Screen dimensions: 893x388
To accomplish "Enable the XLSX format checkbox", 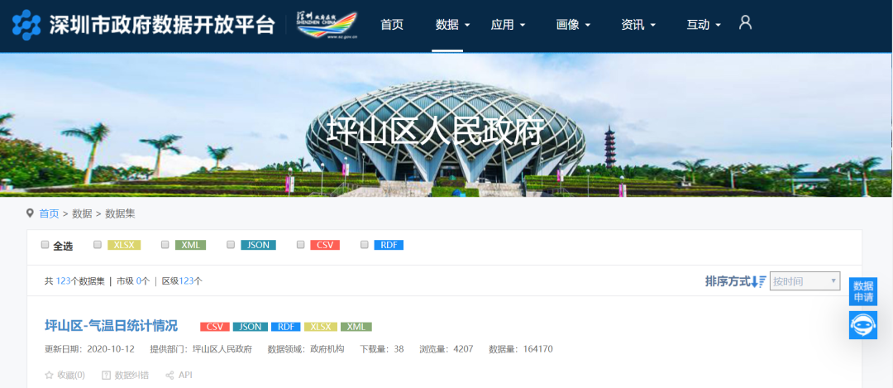I will click(98, 245).
